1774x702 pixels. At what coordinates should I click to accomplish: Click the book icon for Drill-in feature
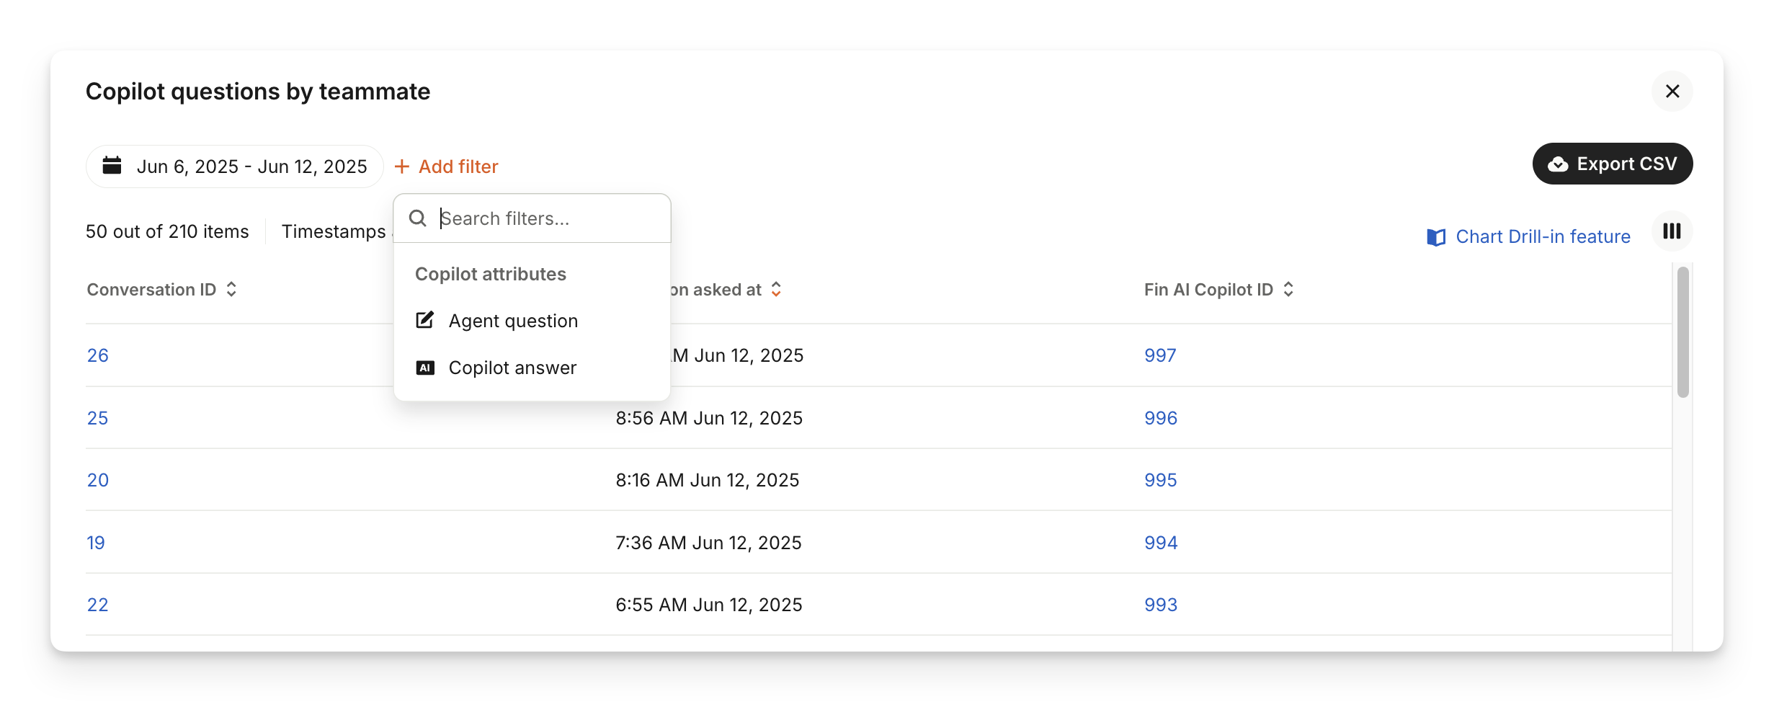(1436, 237)
